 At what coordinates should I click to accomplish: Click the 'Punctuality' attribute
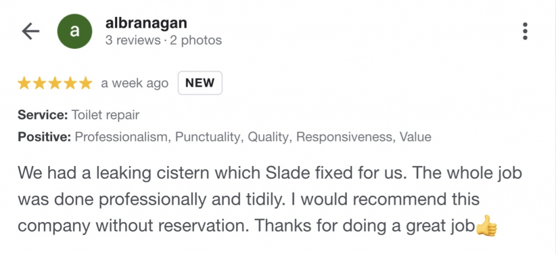(x=208, y=137)
